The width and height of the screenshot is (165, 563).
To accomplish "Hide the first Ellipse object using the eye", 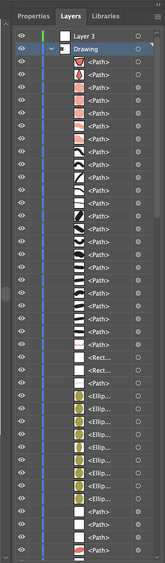I will point(22,396).
